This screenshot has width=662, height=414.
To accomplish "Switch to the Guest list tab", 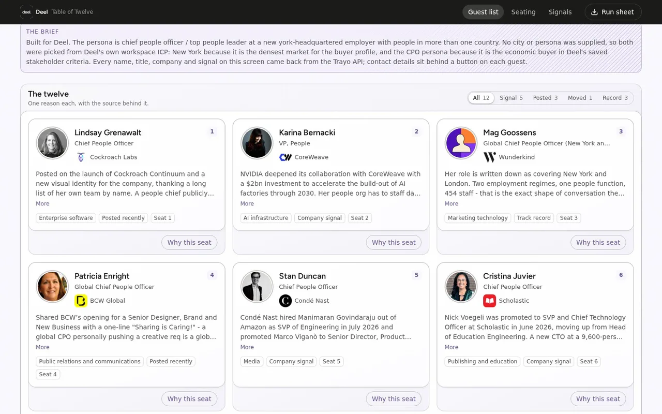I will (x=483, y=12).
